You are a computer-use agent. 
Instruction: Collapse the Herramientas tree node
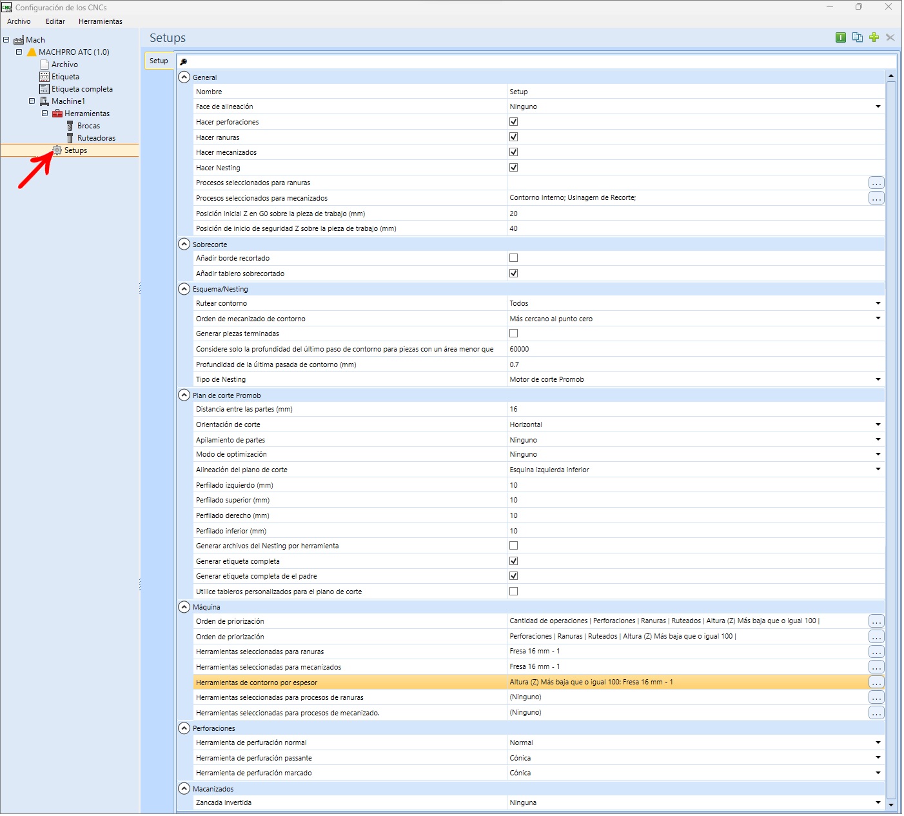[44, 114]
